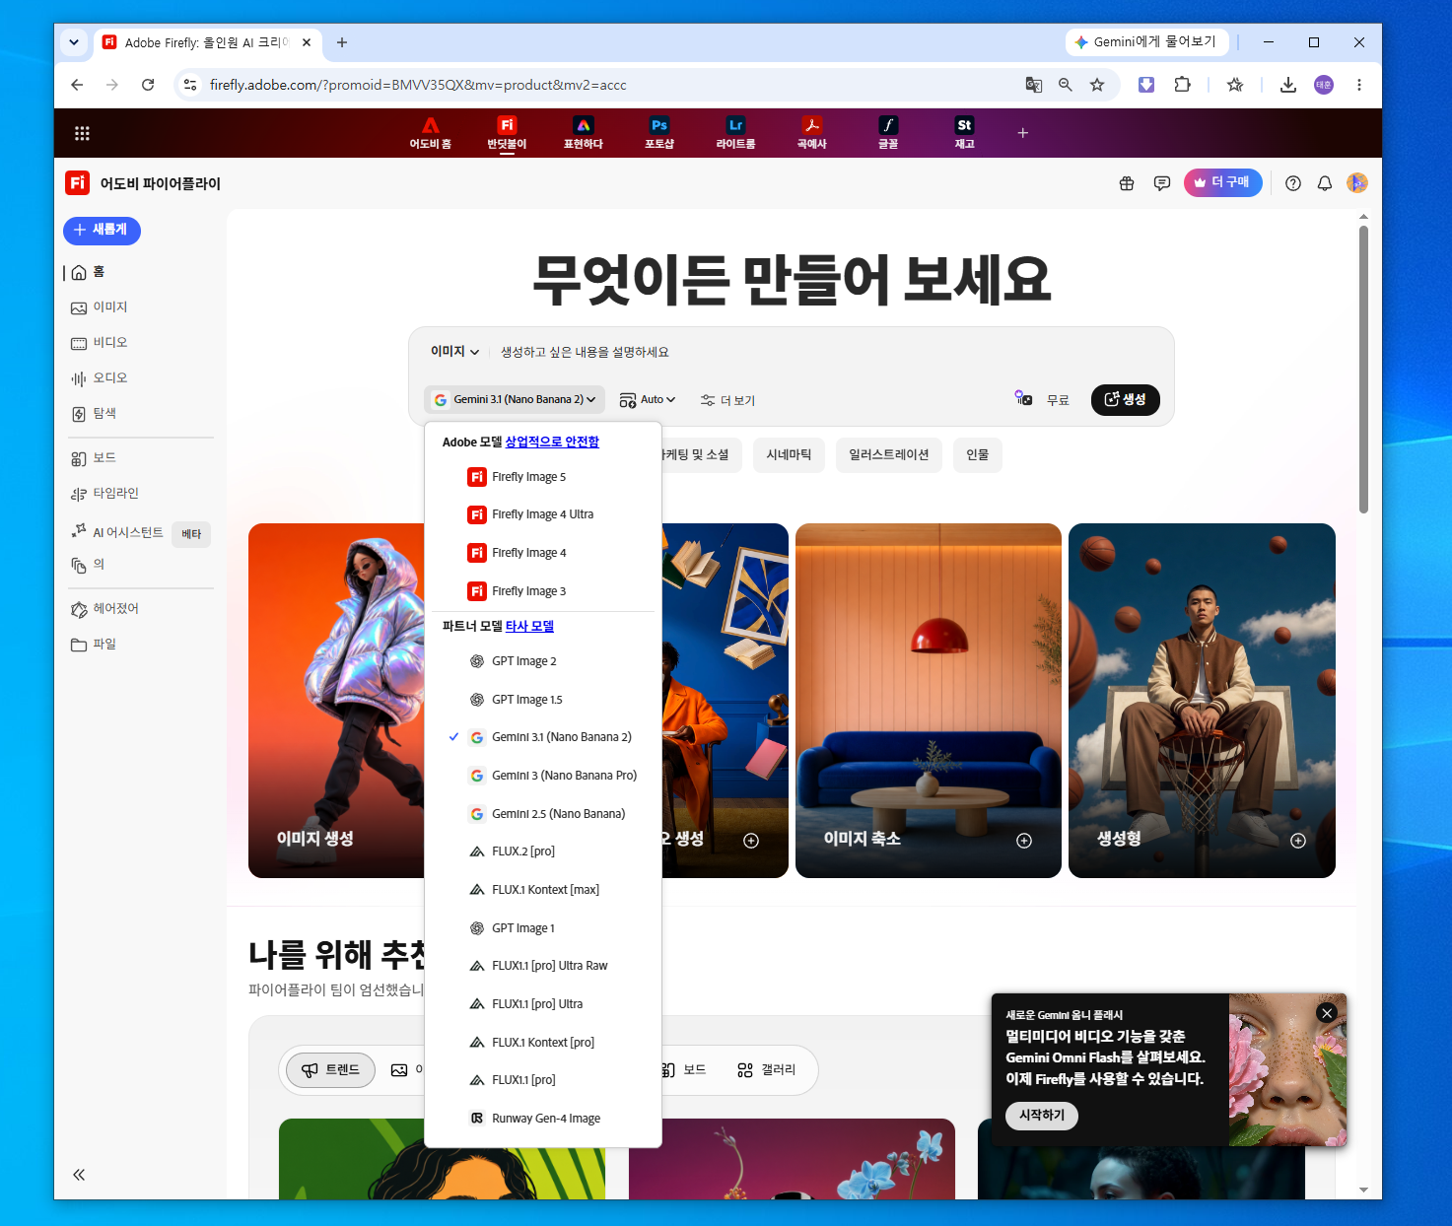Open 타임라인 in the left sidebar
This screenshot has height=1226, width=1452.
click(104, 494)
